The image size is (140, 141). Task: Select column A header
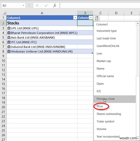click(x=42, y=13)
